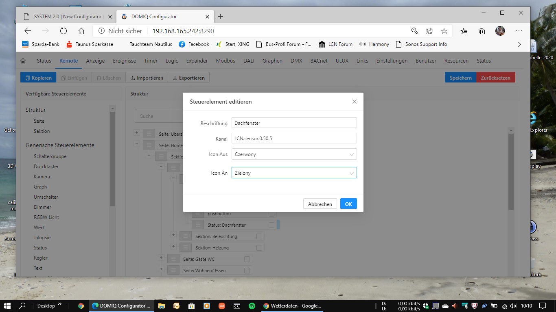This screenshot has height=312, width=556.
Task: Open the DOMIQ home icon in the navigation bar
Action: tap(23, 61)
